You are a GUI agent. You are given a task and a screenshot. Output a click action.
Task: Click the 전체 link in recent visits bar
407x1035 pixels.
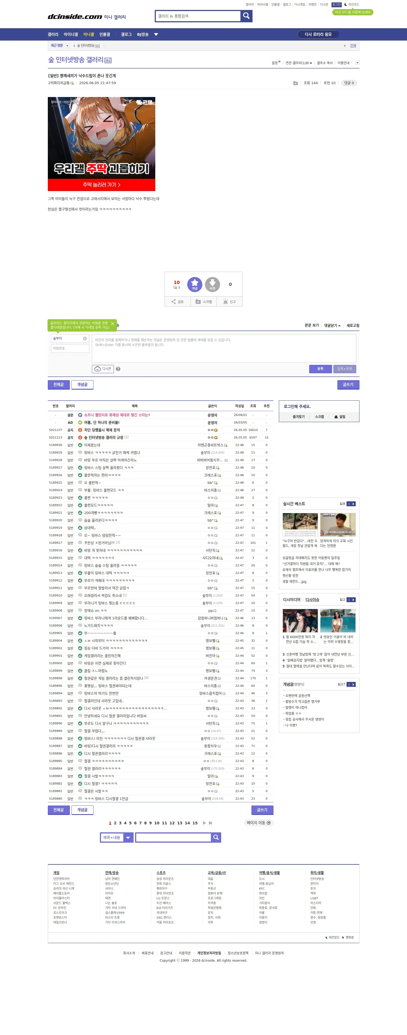coord(353,46)
